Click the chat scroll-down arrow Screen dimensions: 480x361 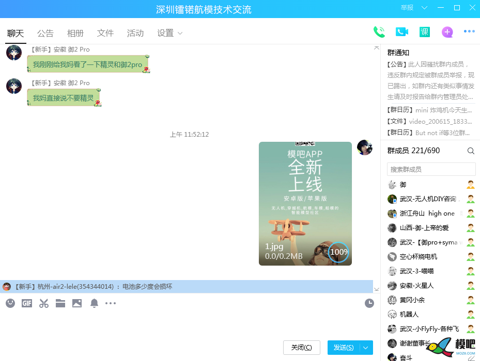coord(377,289)
